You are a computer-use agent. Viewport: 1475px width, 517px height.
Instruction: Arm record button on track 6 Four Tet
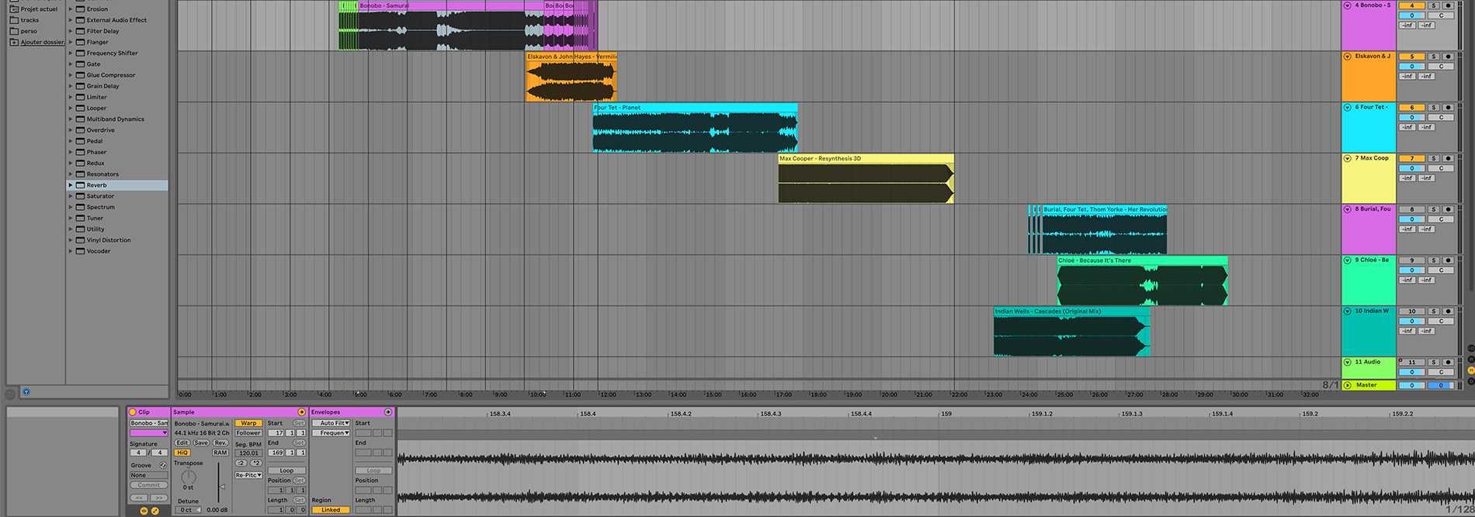1448,108
